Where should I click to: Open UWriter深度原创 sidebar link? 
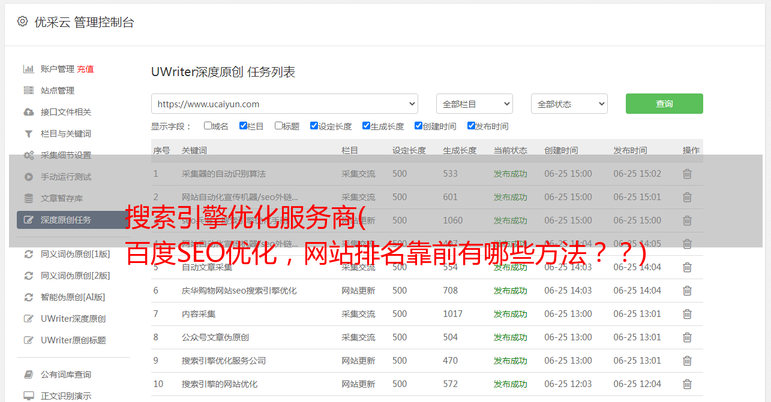73,319
